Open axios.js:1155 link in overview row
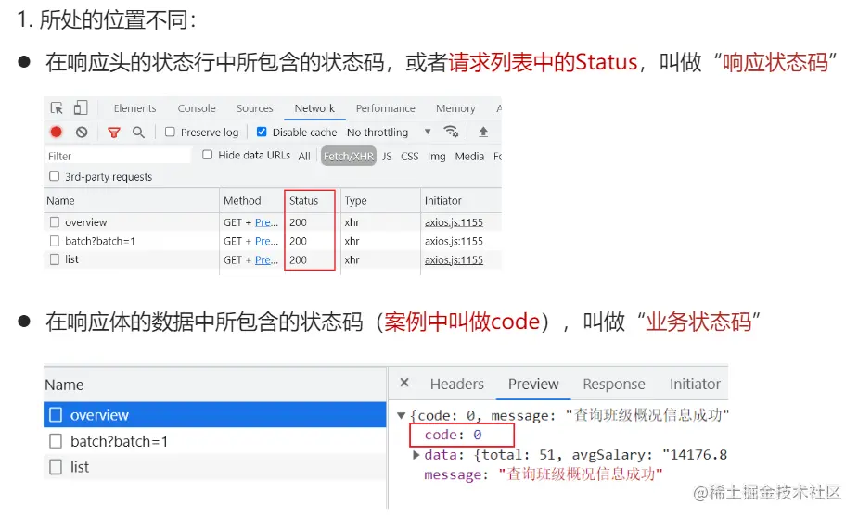Viewport: 858px width, 518px height. (x=454, y=222)
